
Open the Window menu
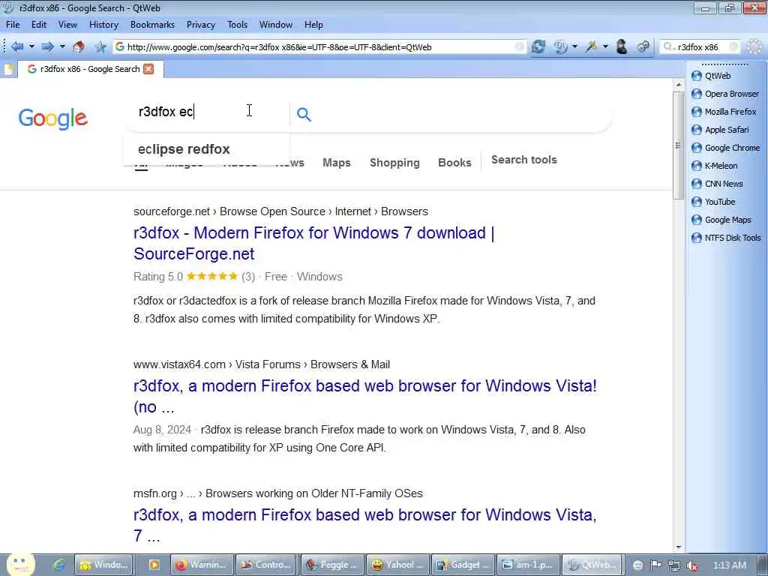click(x=276, y=25)
